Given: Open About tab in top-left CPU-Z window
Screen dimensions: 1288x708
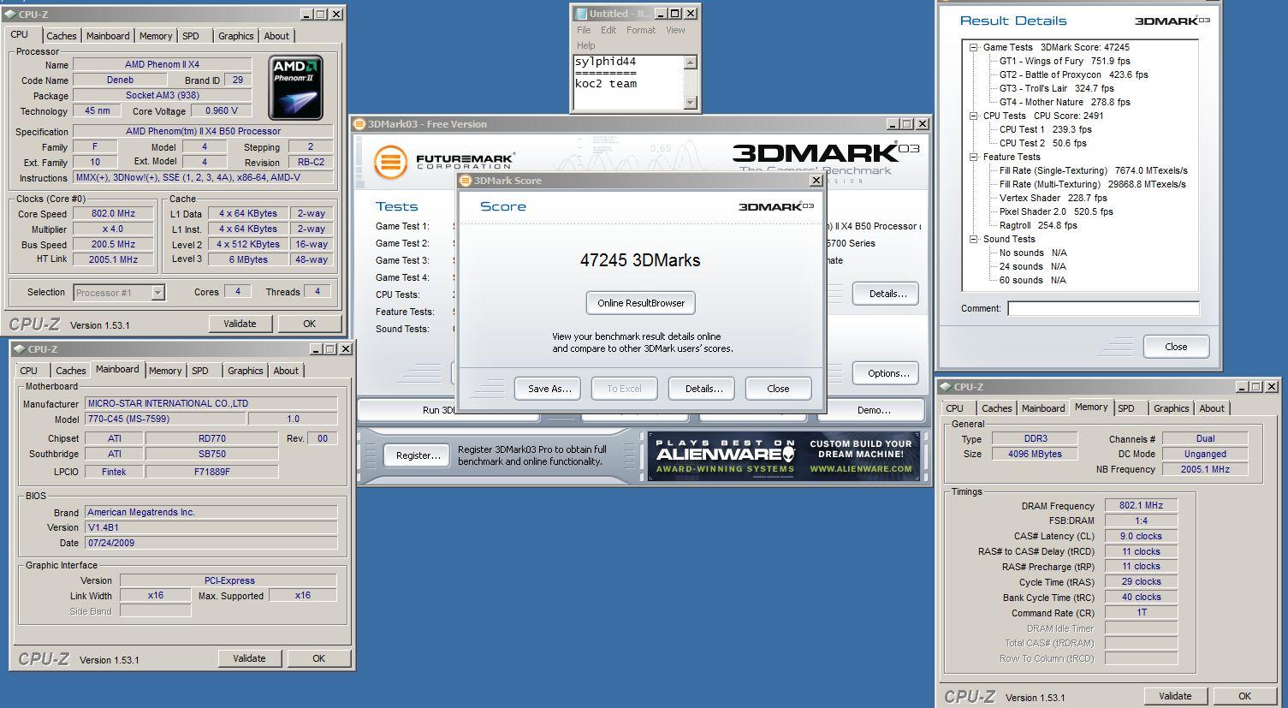Looking at the screenshot, I should [276, 36].
